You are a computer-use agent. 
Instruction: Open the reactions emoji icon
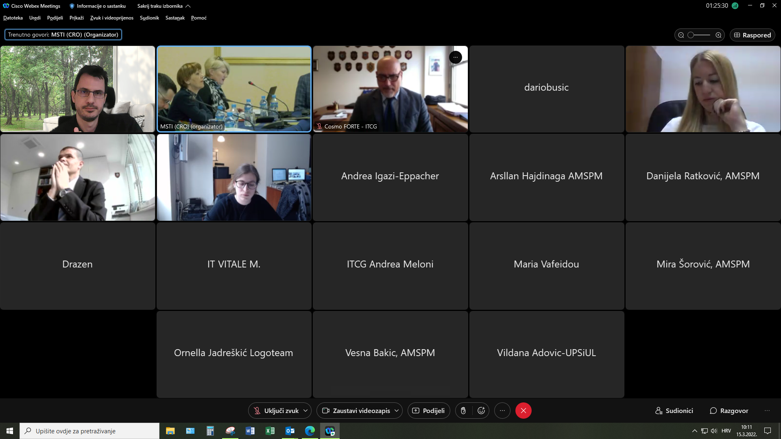click(481, 411)
